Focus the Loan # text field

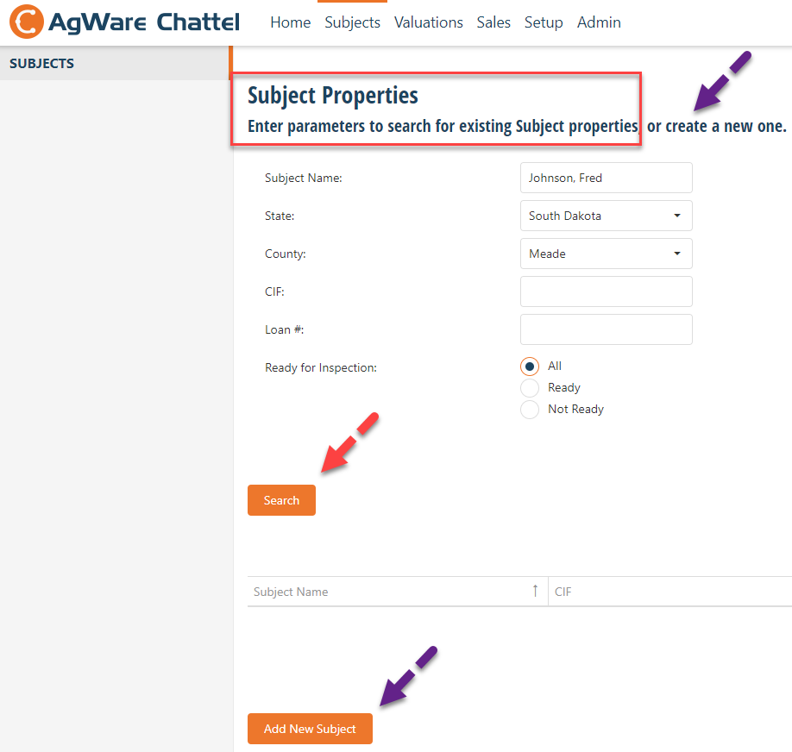(x=607, y=329)
